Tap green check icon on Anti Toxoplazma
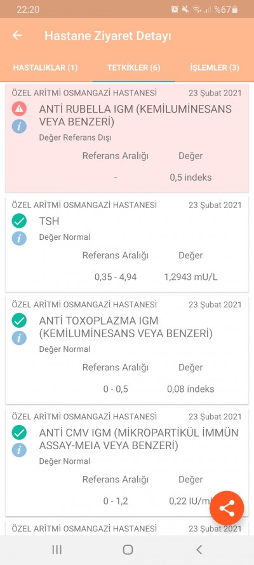 pos(19,320)
